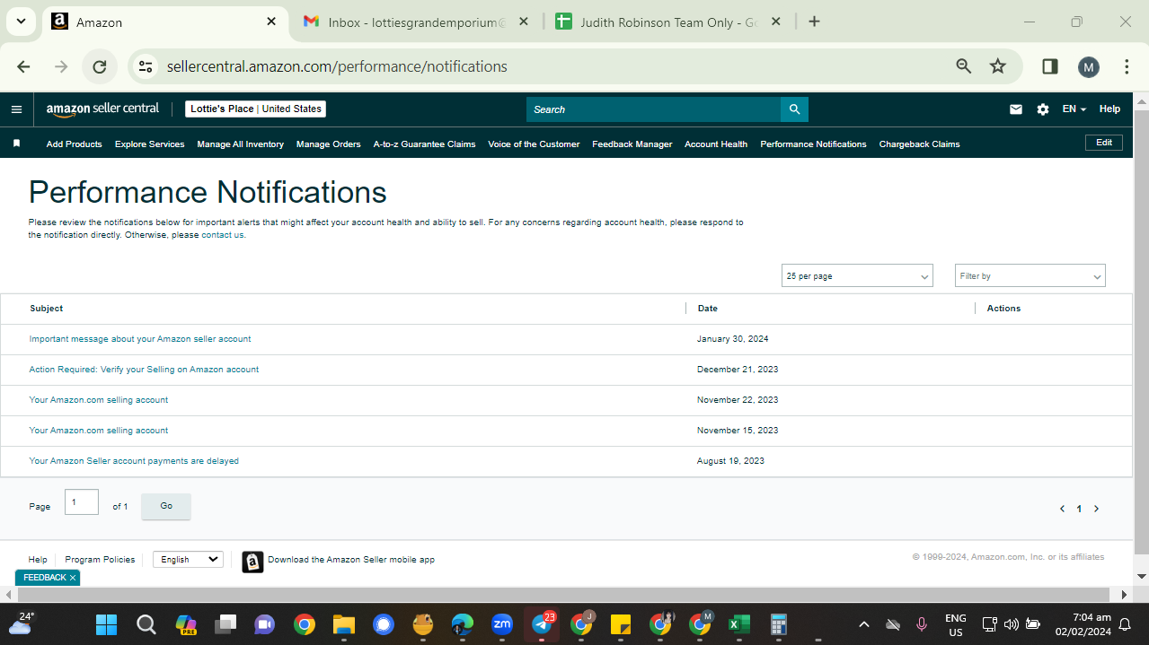View site information icon in the address bar
Image resolution: width=1149 pixels, height=645 pixels.
click(146, 66)
